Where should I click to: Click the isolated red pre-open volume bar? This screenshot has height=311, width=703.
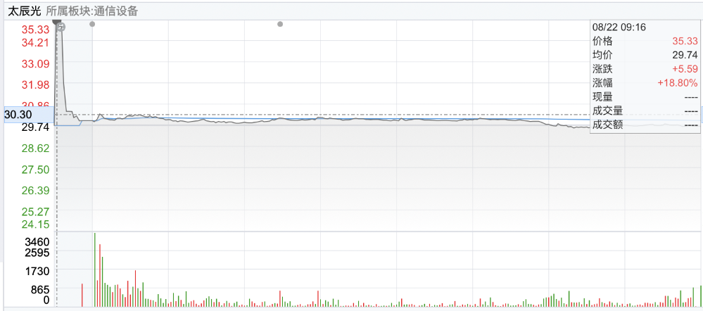[82, 295]
